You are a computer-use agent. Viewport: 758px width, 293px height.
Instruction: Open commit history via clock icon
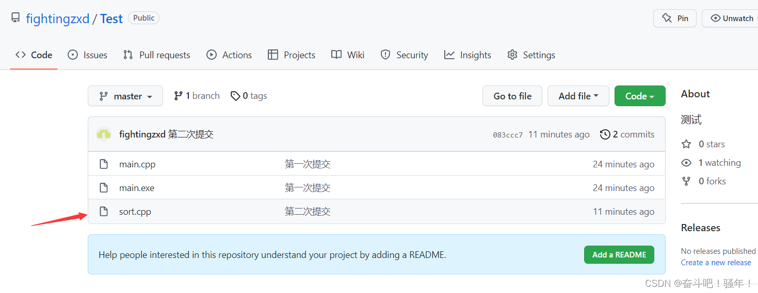coord(605,134)
